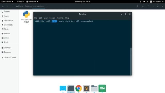Open the Applications menu in top bar
Image resolution: width=165 pixels, height=93 pixels.
(7, 2)
